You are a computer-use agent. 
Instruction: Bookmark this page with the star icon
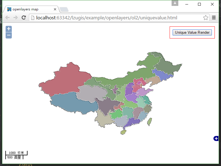tap(206, 18)
